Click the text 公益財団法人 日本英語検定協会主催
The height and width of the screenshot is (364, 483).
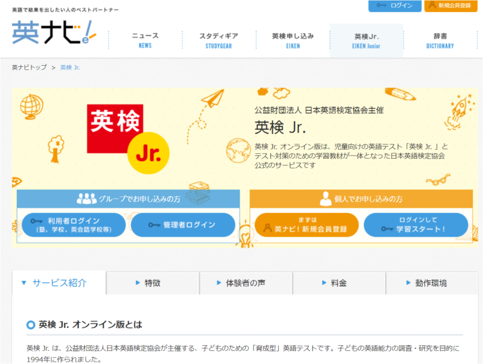pyautogui.click(x=319, y=110)
